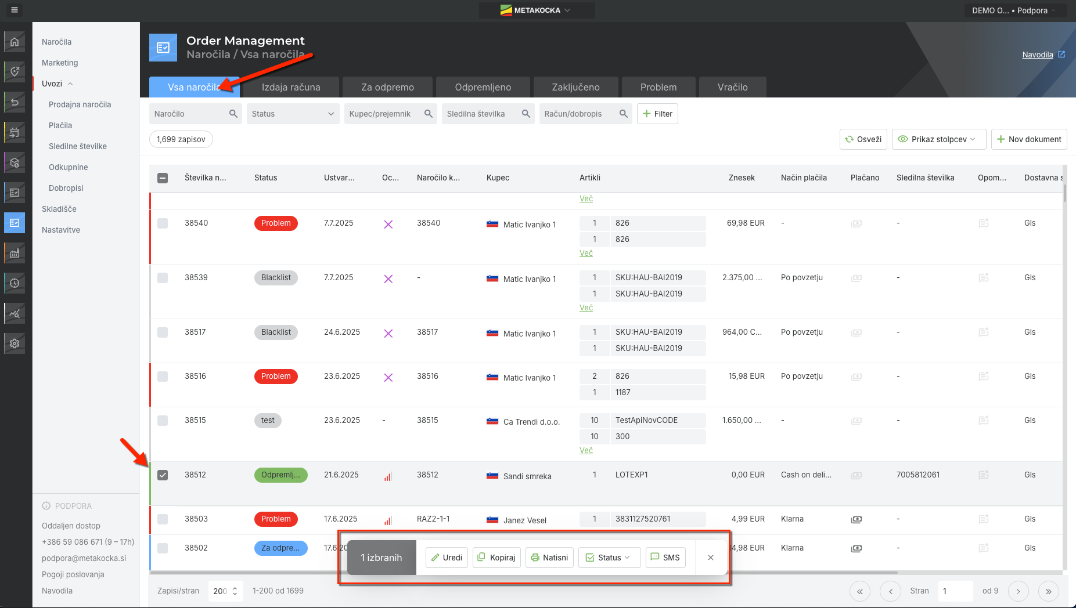Open the factory production icon in left rail
1076x608 pixels.
point(15,253)
